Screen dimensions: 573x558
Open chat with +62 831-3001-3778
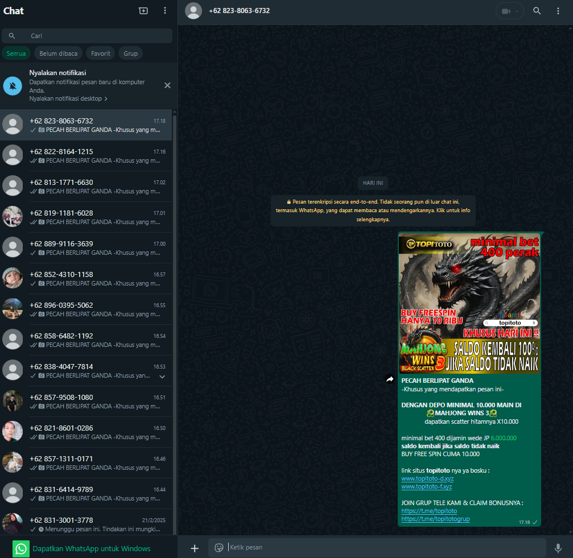click(86, 522)
